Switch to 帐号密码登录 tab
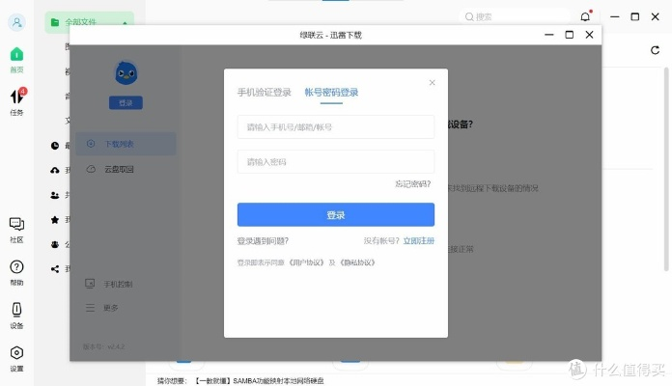 331,92
